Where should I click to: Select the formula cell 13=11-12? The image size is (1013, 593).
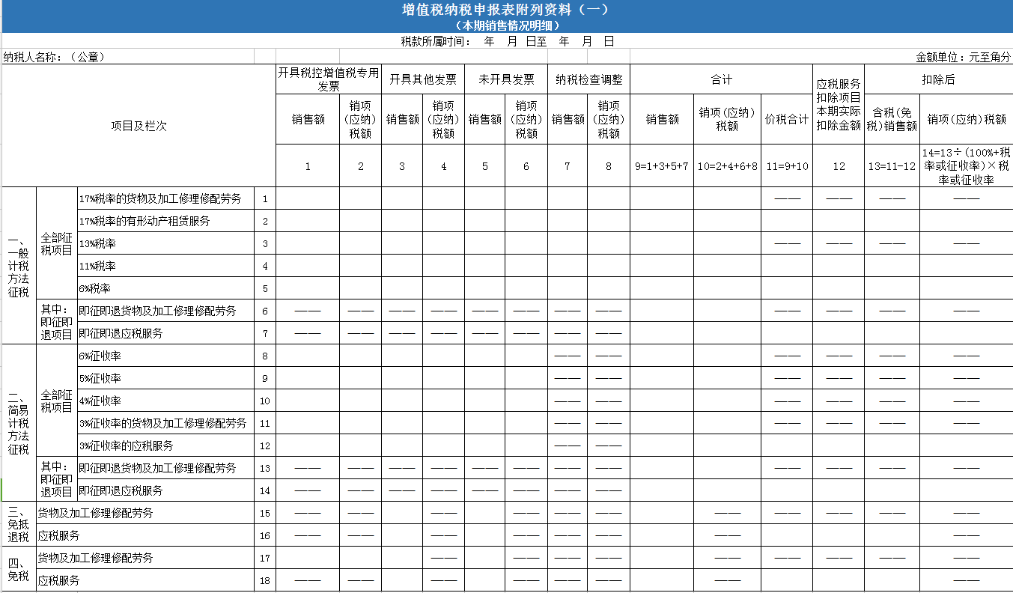pos(892,165)
